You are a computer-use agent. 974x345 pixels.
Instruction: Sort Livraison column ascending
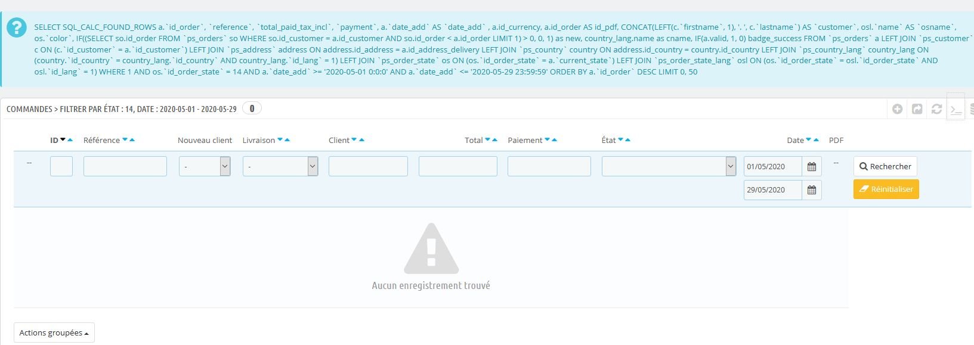(287, 139)
